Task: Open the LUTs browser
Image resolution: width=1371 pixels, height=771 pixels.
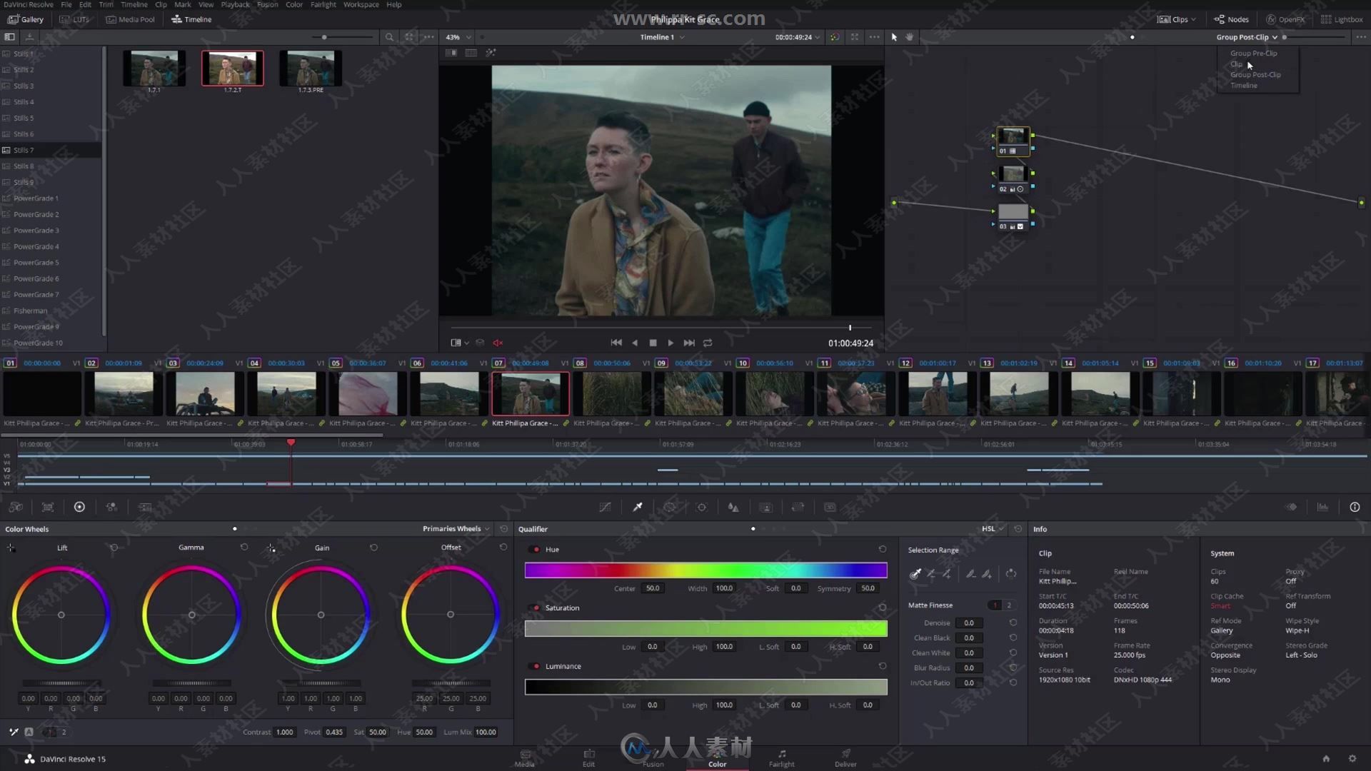Action: pos(74,19)
